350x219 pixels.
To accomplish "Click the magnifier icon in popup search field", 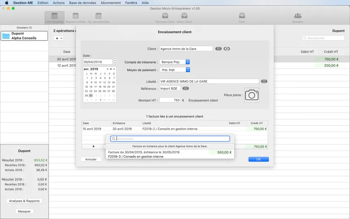I will pos(113,139).
